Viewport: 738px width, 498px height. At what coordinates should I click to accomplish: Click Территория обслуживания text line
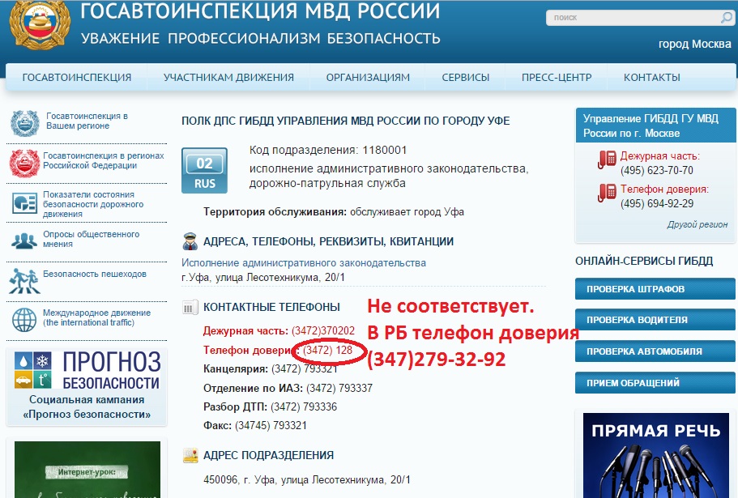point(334,211)
